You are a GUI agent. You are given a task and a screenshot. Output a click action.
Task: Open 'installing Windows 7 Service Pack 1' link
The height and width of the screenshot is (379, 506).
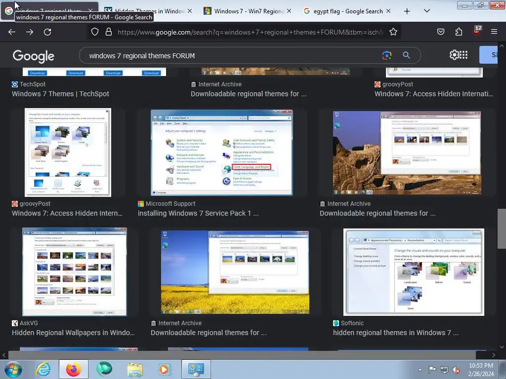click(x=198, y=213)
